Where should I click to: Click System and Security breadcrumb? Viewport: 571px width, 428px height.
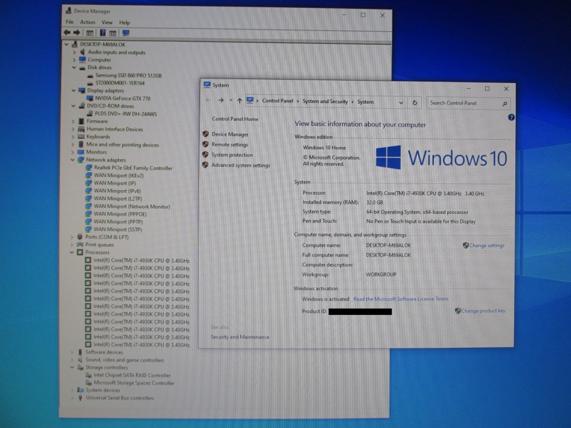point(325,101)
